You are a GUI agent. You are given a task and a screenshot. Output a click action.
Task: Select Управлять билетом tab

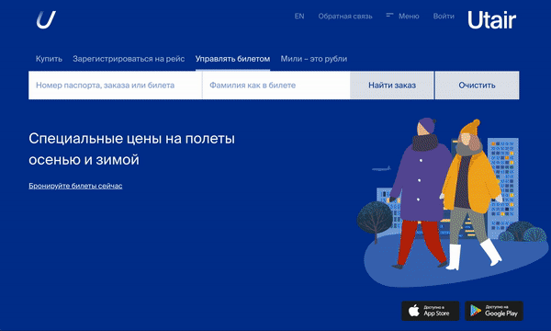[x=232, y=59]
